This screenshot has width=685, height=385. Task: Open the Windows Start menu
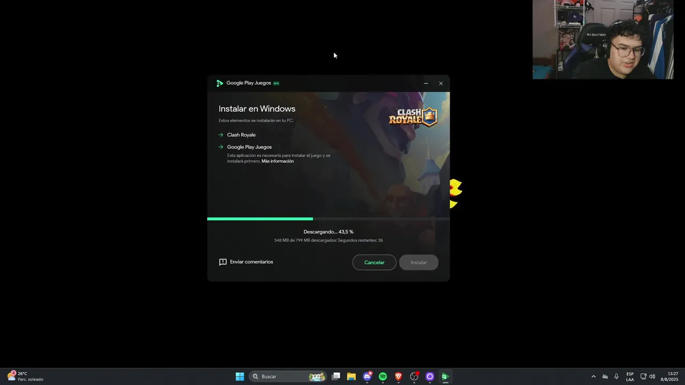point(240,376)
